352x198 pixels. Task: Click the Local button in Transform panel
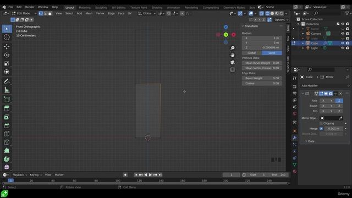(272, 53)
